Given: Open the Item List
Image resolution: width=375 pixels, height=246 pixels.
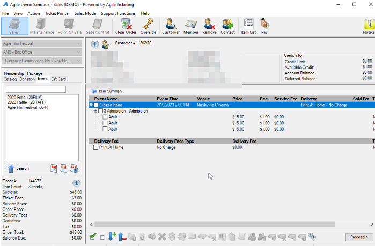Looking at the screenshot, I should point(248,26).
